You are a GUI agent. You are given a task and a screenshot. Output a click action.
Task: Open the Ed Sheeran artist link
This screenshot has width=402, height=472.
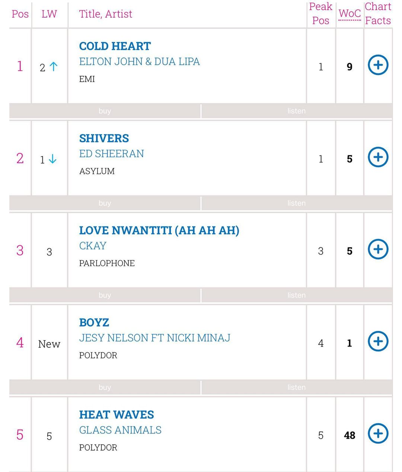click(111, 154)
